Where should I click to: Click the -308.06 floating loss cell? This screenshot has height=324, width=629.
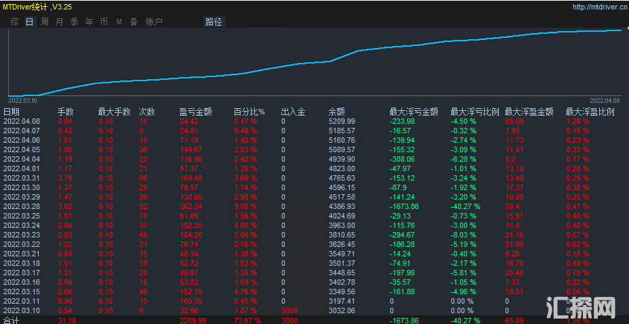click(x=403, y=159)
